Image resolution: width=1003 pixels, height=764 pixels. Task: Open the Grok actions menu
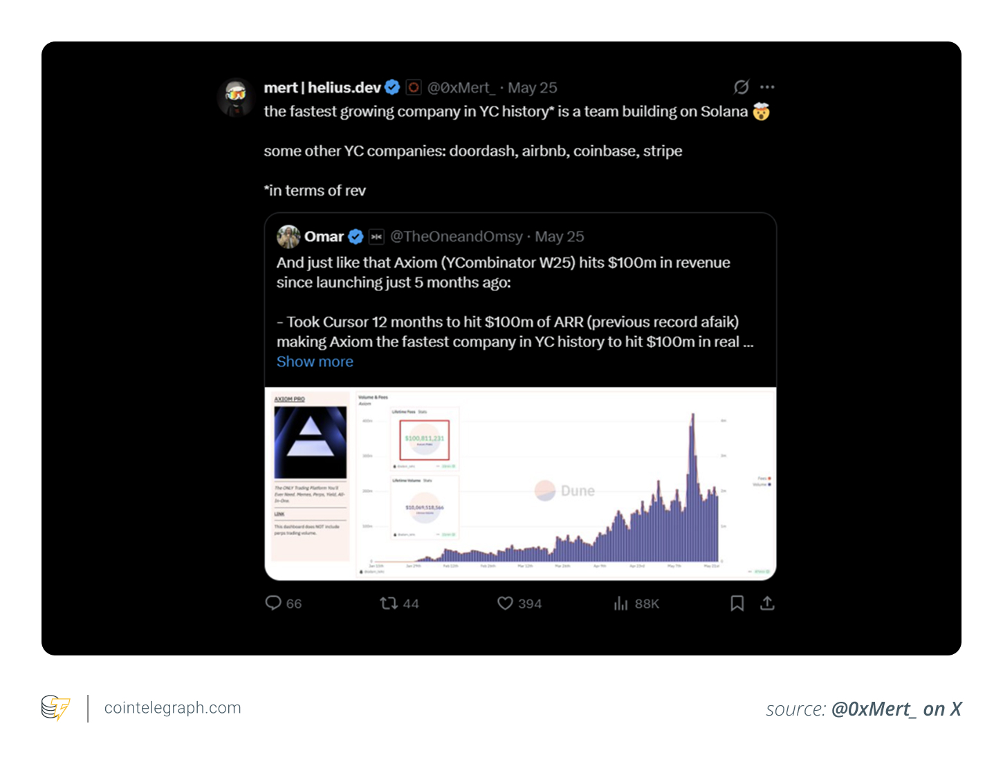pos(741,87)
